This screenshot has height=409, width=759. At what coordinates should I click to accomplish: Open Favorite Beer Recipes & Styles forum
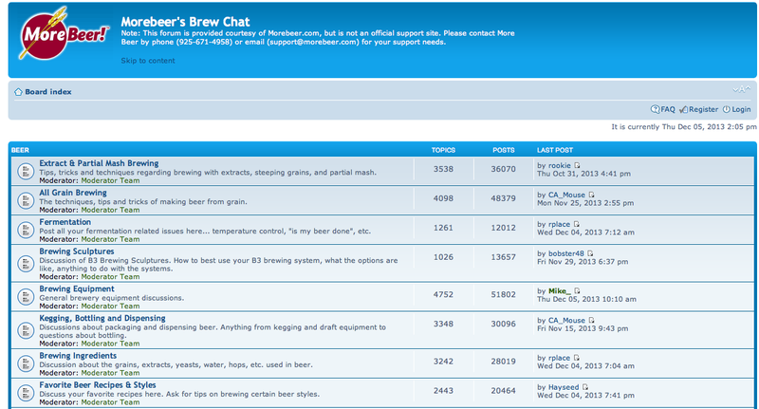click(98, 385)
